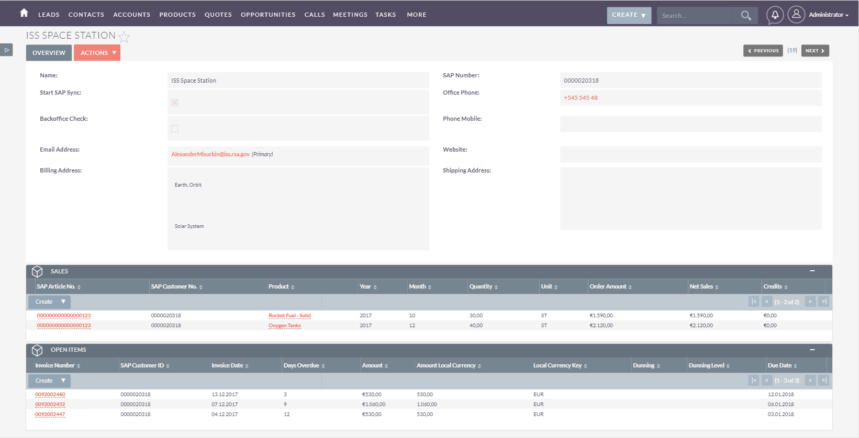Go to the Previous record

pos(763,51)
